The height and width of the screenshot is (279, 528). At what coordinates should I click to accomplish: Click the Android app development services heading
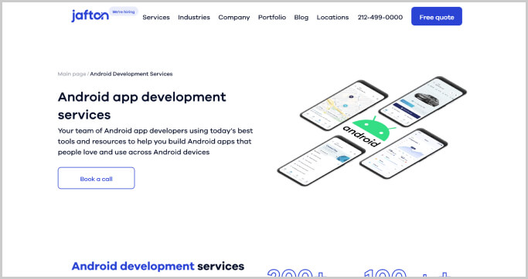pos(141,106)
